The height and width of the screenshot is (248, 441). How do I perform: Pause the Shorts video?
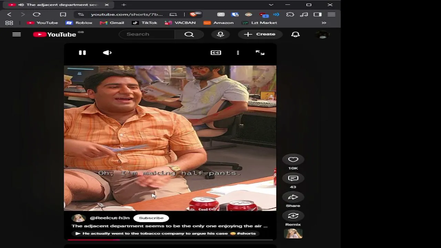tap(82, 53)
